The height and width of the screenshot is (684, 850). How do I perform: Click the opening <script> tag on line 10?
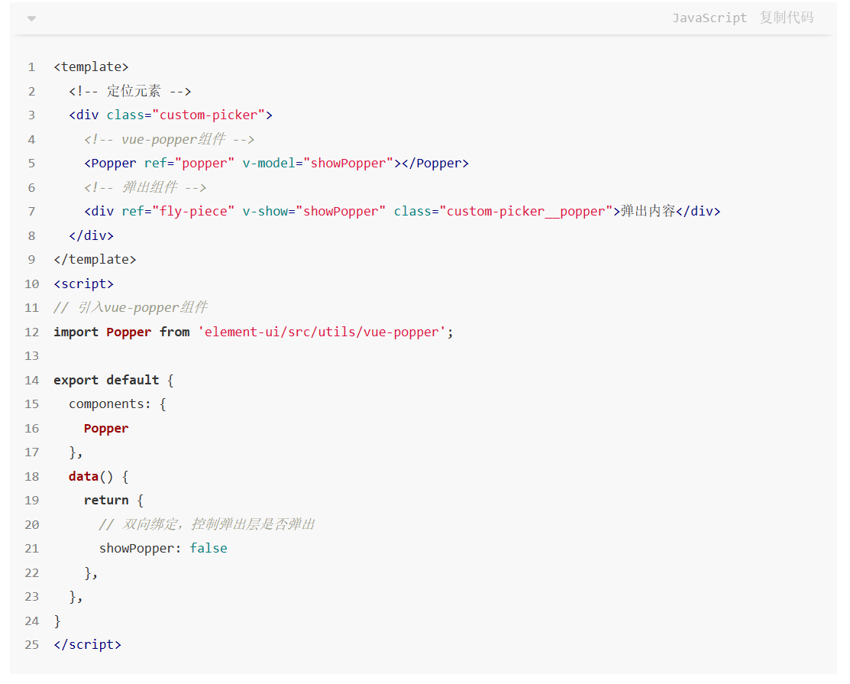pyautogui.click(x=83, y=284)
